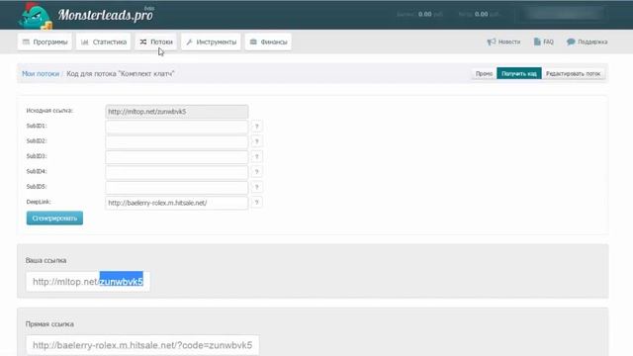Screen dimensions: 633x356
Task: Open the Статистика menu
Action: point(104,42)
